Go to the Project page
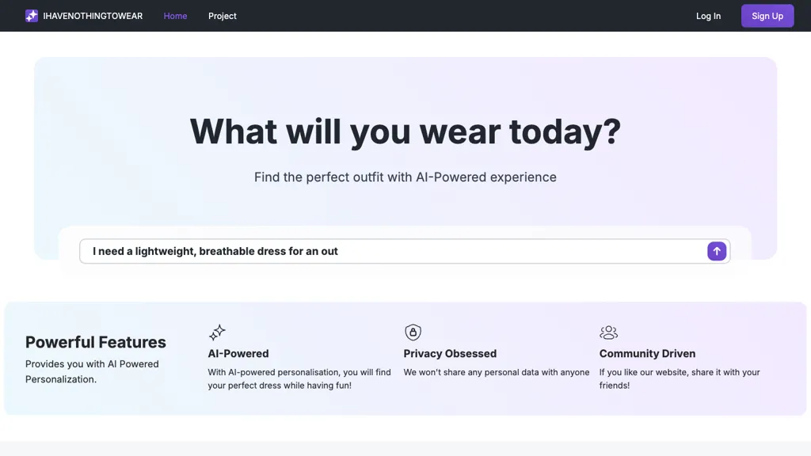Image resolution: width=811 pixels, height=456 pixels. pyautogui.click(x=223, y=16)
